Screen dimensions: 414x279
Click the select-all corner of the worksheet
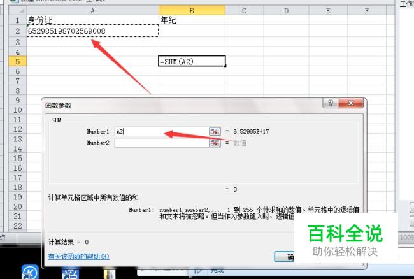coord(17,11)
